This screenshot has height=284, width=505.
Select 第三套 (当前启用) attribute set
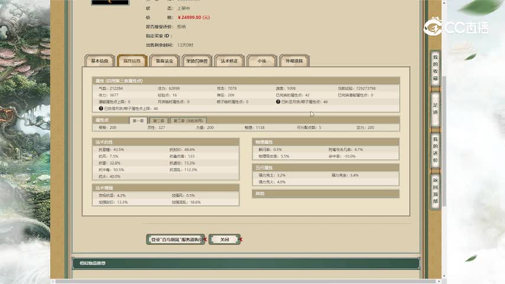click(x=188, y=121)
